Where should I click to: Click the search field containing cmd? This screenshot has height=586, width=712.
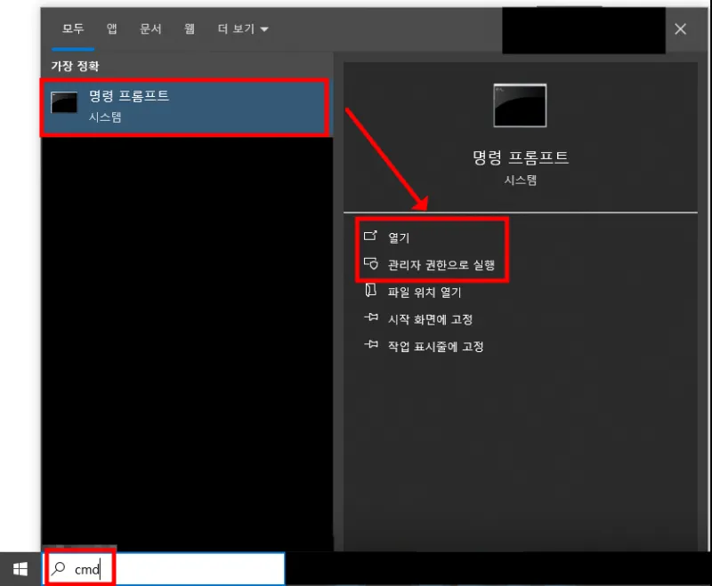tap(178, 569)
